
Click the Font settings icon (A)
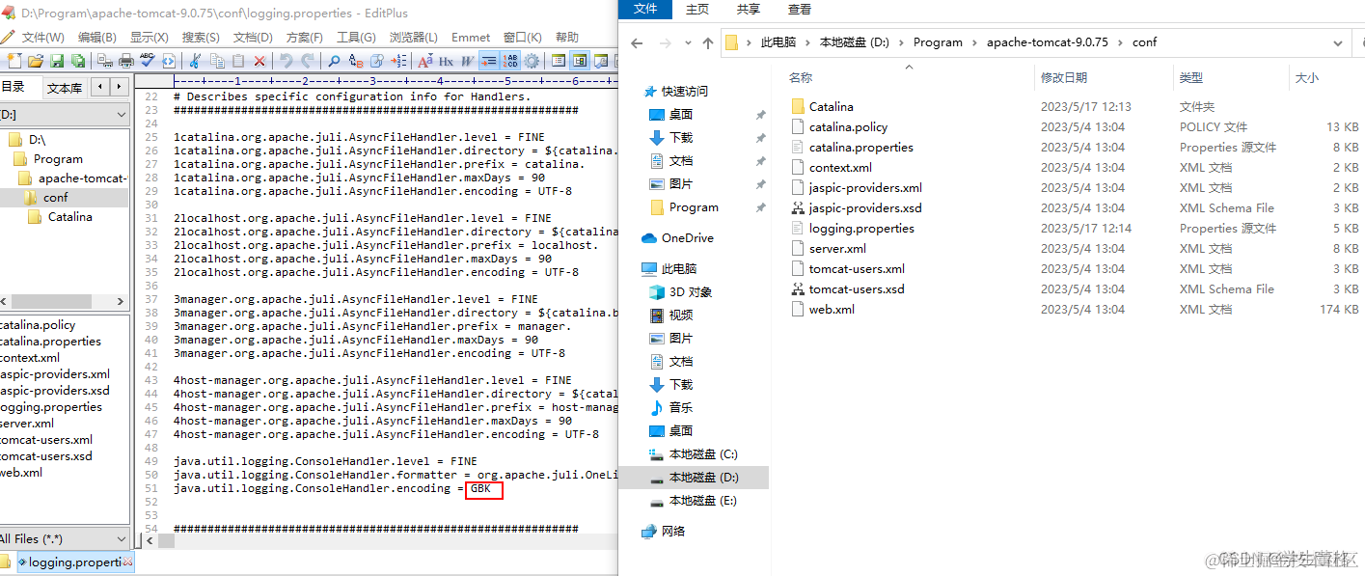(425, 61)
